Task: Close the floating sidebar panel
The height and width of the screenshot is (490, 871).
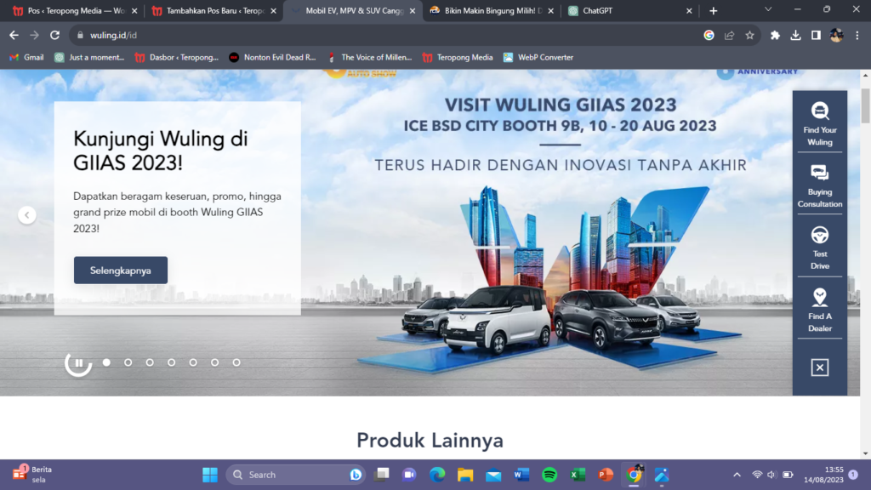Action: [819, 367]
